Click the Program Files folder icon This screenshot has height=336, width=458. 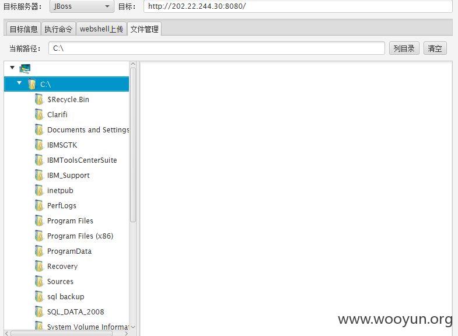click(39, 220)
